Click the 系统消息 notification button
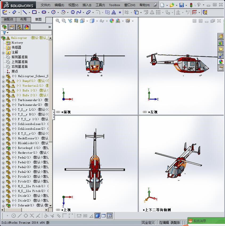The height and width of the screenshot is (226, 225). coord(206,221)
